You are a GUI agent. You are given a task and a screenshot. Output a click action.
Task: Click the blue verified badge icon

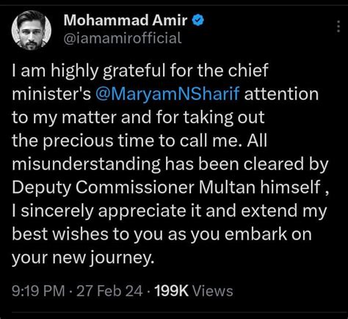[x=198, y=20]
